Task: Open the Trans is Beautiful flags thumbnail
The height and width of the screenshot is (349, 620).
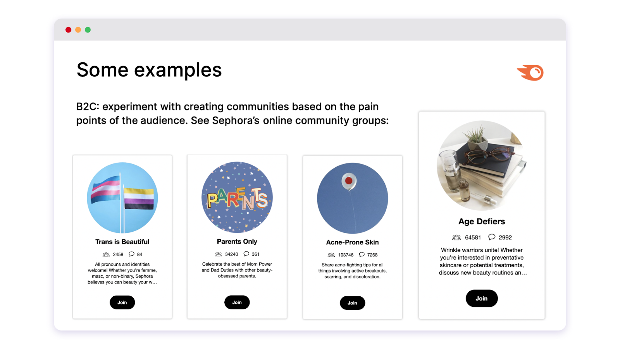Action: click(x=122, y=198)
